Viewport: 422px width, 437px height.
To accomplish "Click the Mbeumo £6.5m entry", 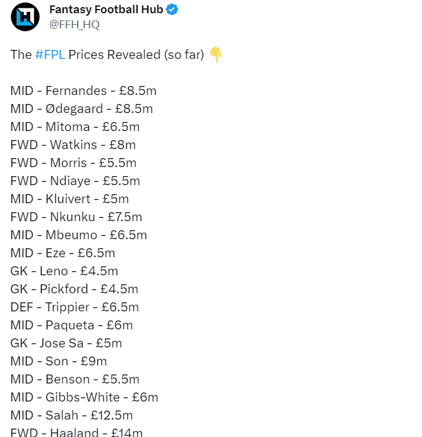I will (x=79, y=235).
